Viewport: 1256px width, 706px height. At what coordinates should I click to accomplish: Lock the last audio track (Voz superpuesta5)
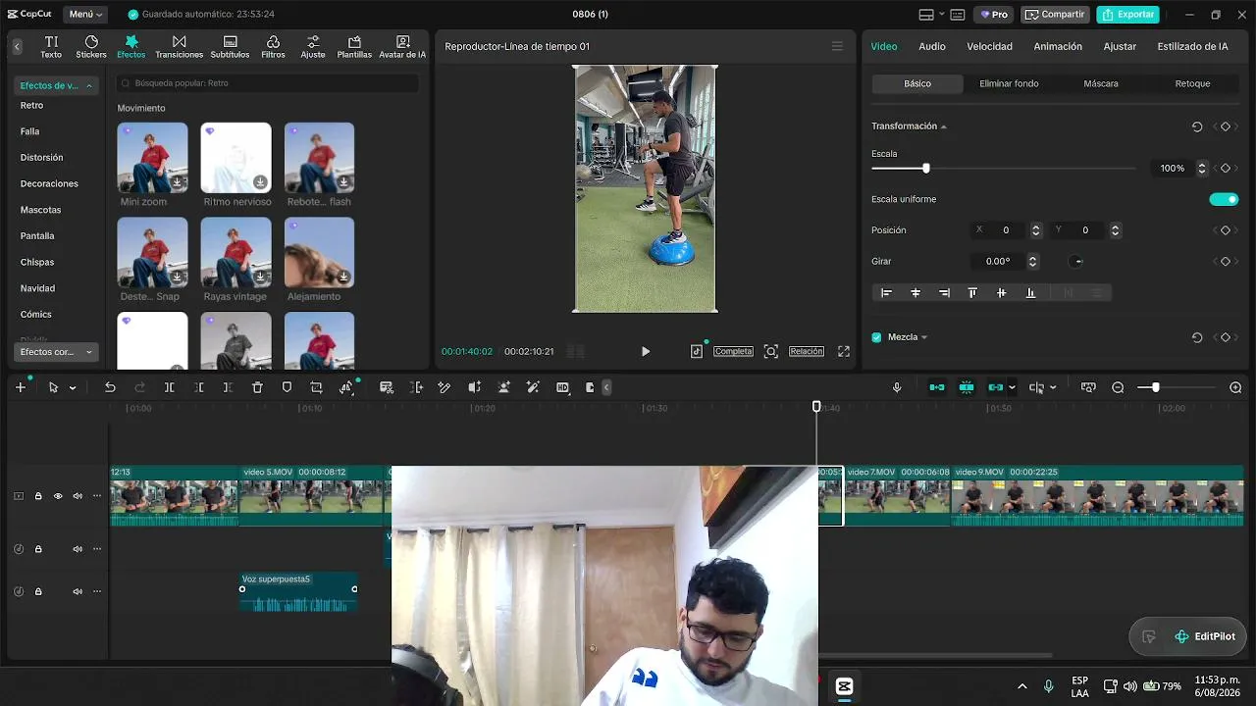click(38, 591)
